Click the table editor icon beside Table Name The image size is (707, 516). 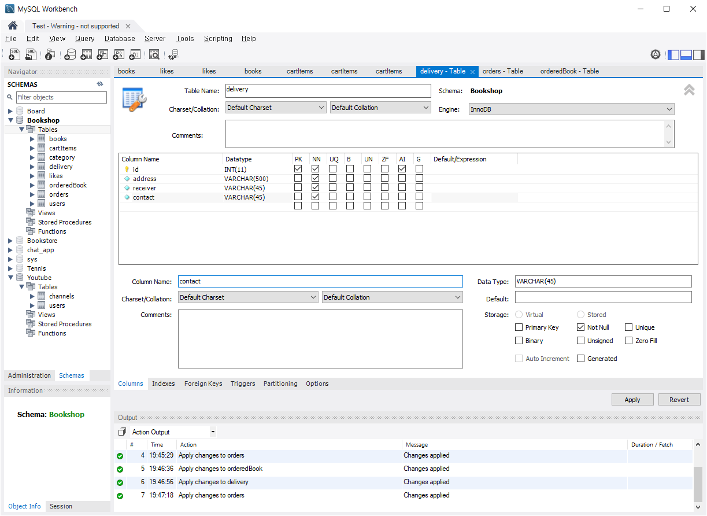coord(135,99)
